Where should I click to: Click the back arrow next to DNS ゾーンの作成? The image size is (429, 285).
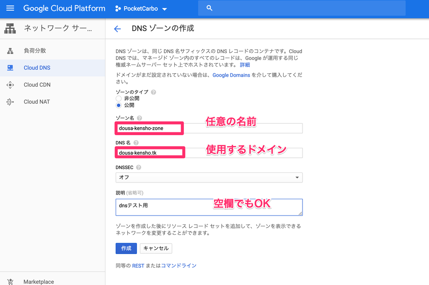117,28
